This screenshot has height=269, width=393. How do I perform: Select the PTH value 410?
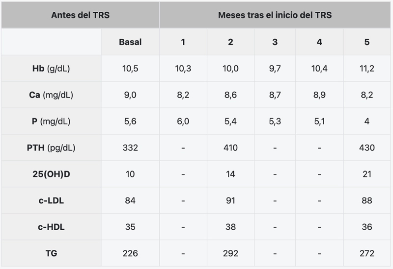pyautogui.click(x=230, y=148)
